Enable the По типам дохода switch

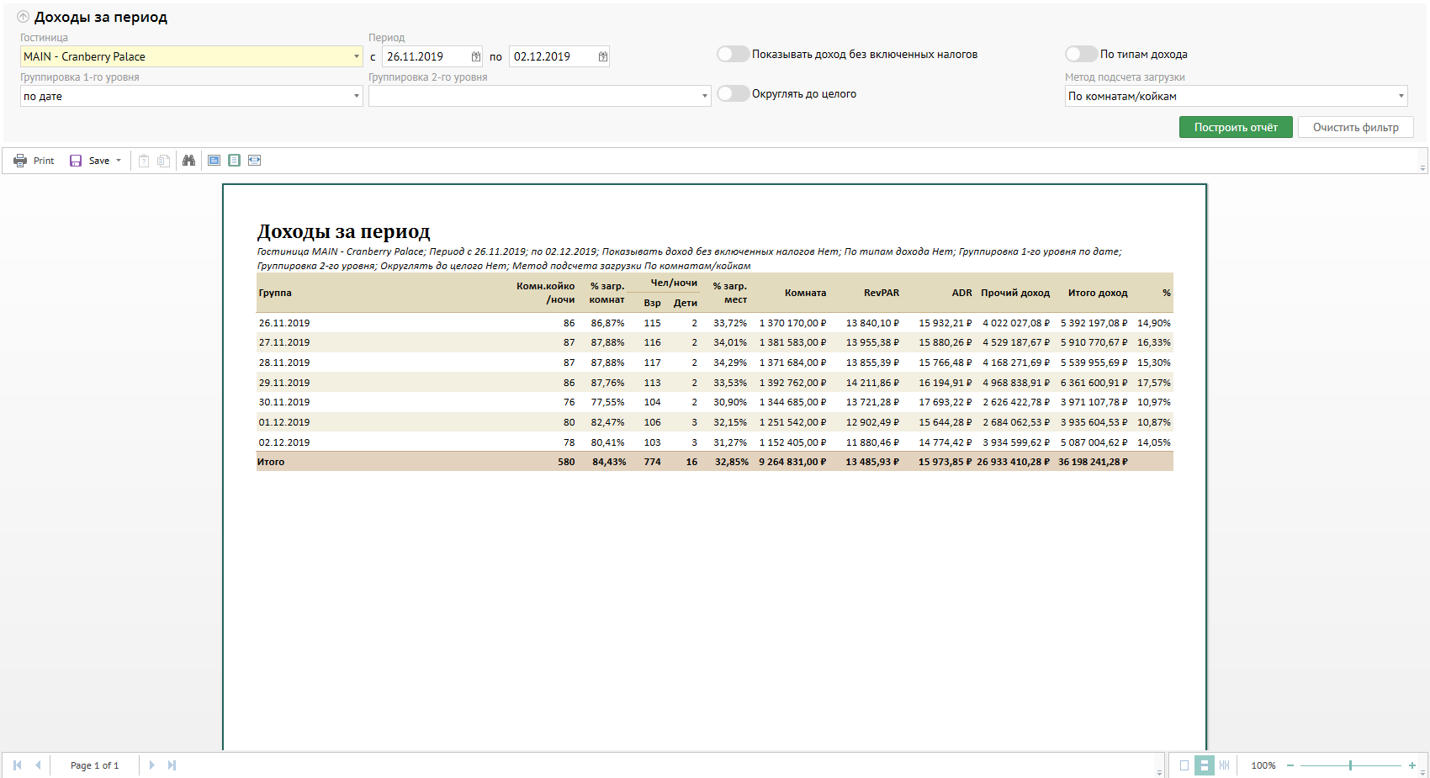click(x=1081, y=54)
